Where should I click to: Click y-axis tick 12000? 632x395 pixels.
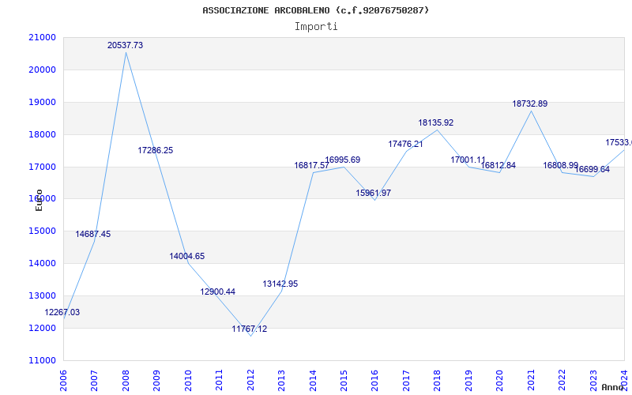pyautogui.click(x=43, y=328)
